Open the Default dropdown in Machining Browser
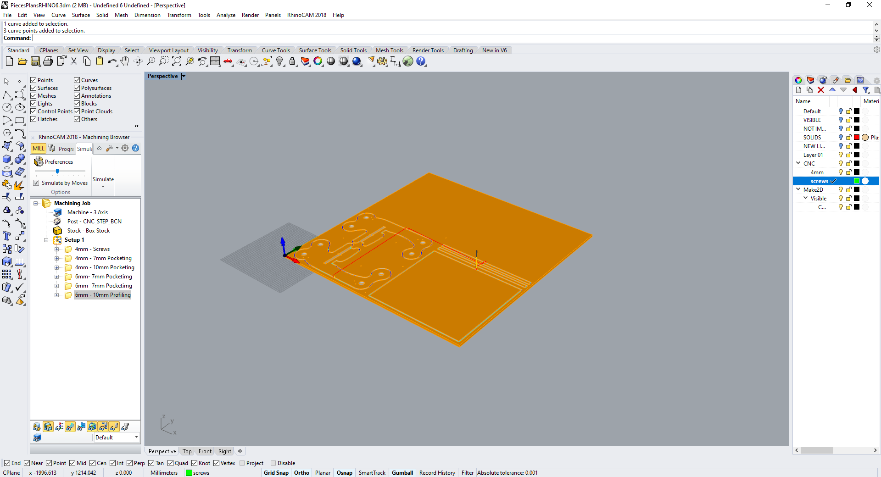881x477 pixels. pos(136,438)
